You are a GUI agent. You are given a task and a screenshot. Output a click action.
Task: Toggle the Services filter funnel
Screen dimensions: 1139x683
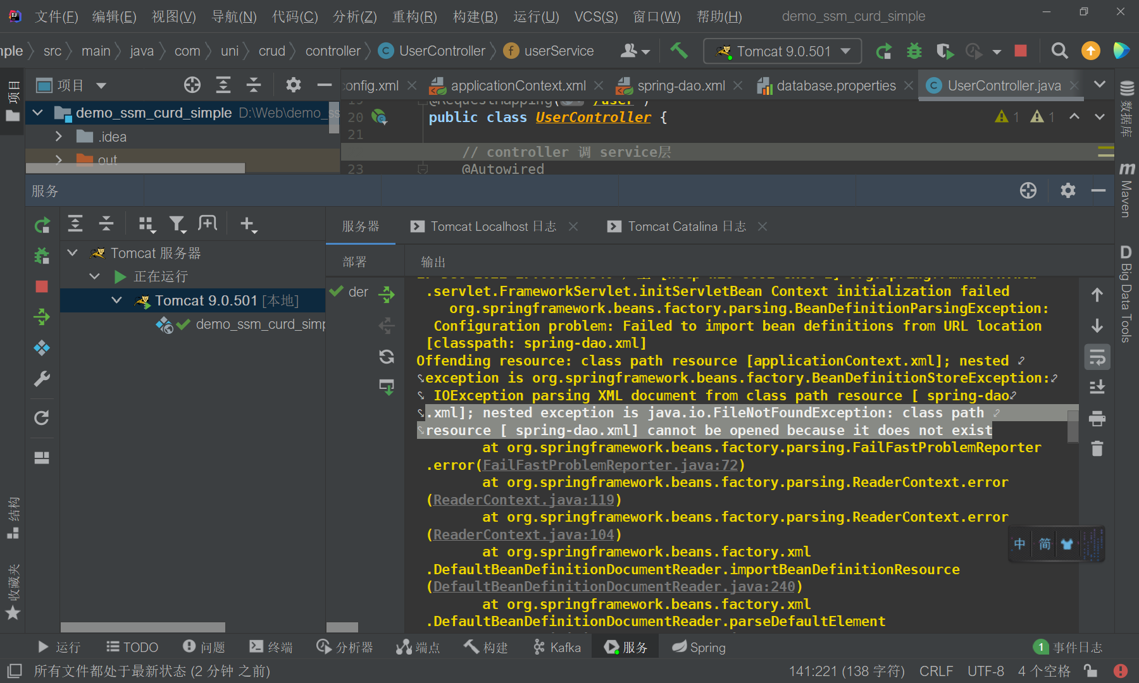[178, 224]
